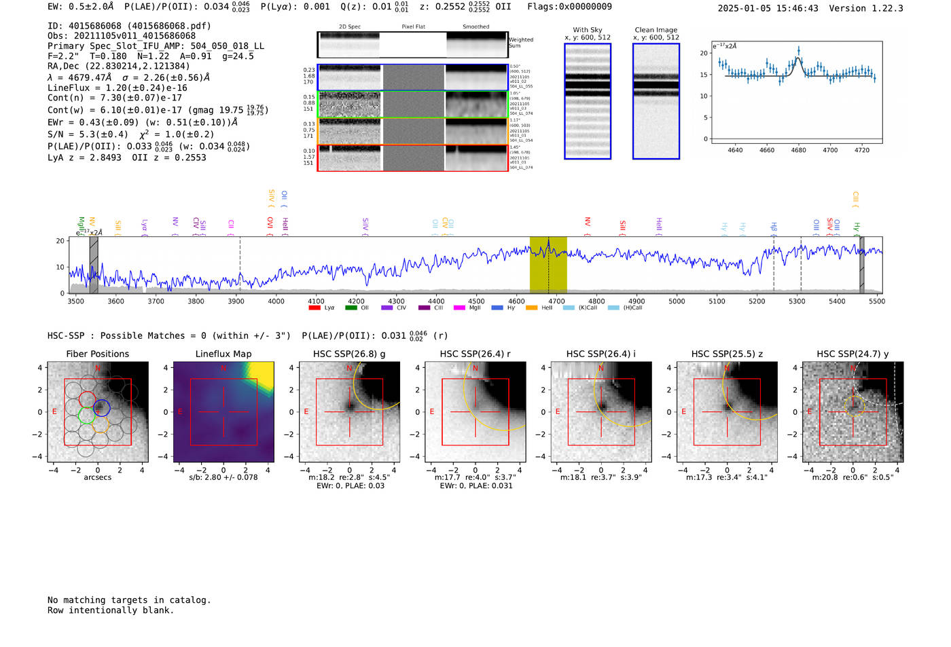Click the LyA z = 2.8493 text
This screenshot has width=951, height=647.
(x=84, y=158)
